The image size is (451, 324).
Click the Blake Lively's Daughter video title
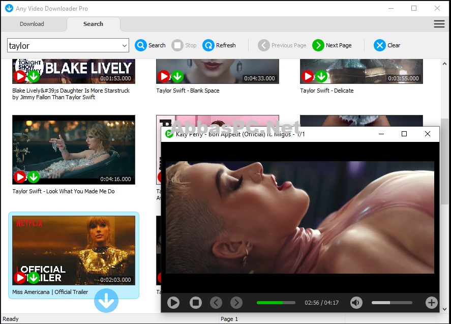(x=71, y=94)
